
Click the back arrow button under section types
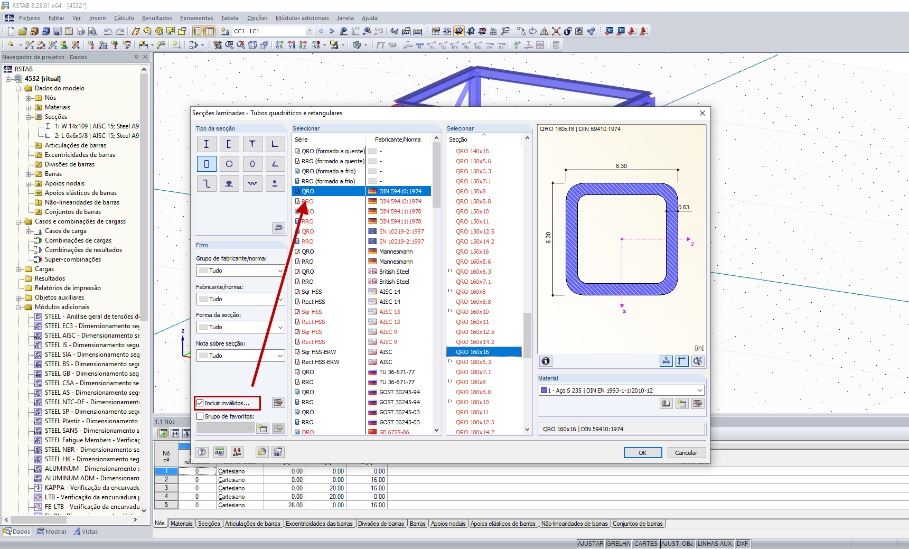(x=278, y=228)
